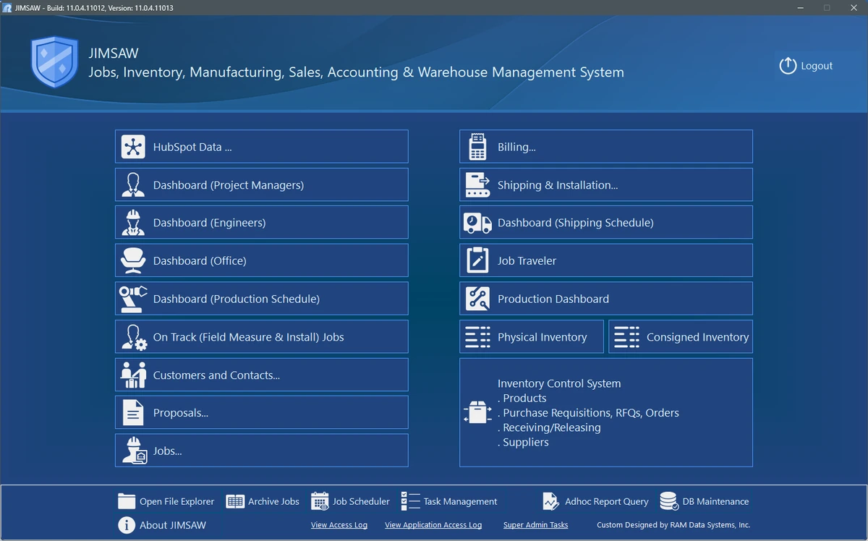Click the Logout power icon
Screen dimensions: 868x541
788,66
